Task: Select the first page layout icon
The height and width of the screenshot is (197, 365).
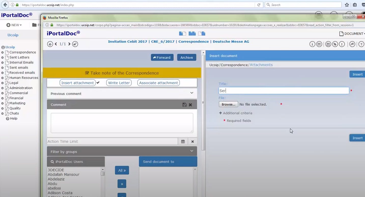Action: click(183, 34)
